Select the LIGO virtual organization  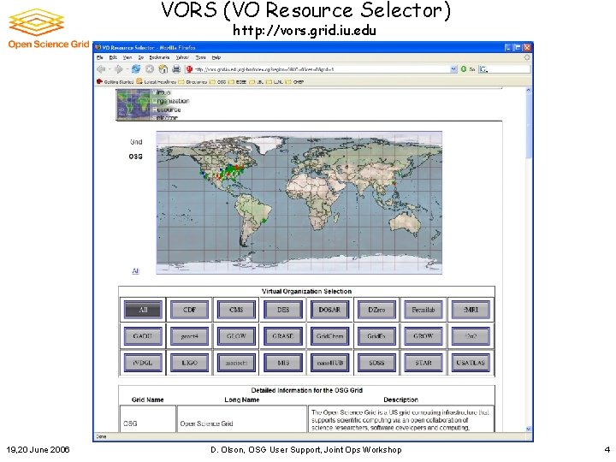point(189,363)
